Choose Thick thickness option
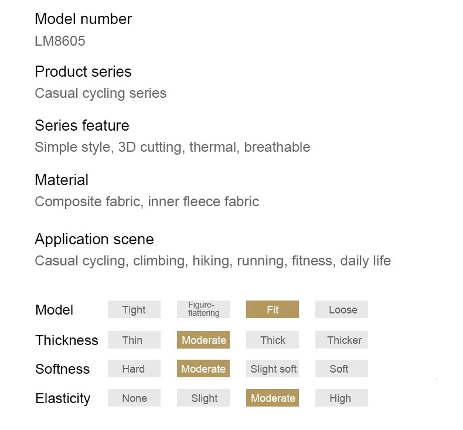The height and width of the screenshot is (430, 463). [x=273, y=340]
